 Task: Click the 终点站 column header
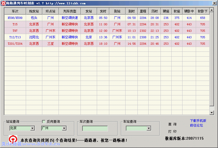50,11
